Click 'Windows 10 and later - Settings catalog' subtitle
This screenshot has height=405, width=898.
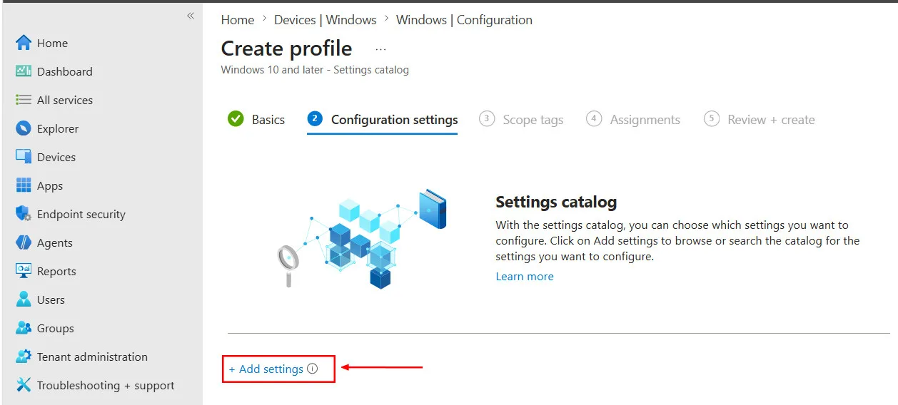click(x=315, y=70)
